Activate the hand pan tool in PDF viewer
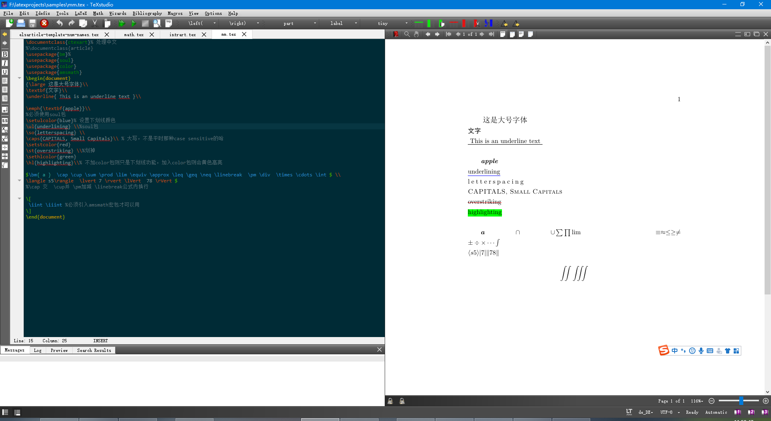 point(416,34)
